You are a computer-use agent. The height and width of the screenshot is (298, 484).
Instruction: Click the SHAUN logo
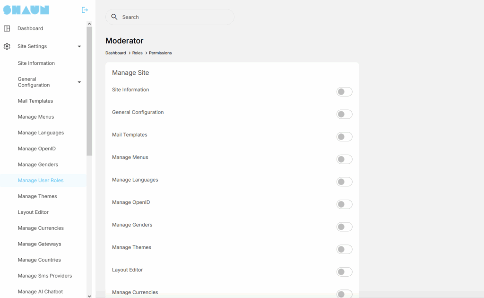point(26,10)
